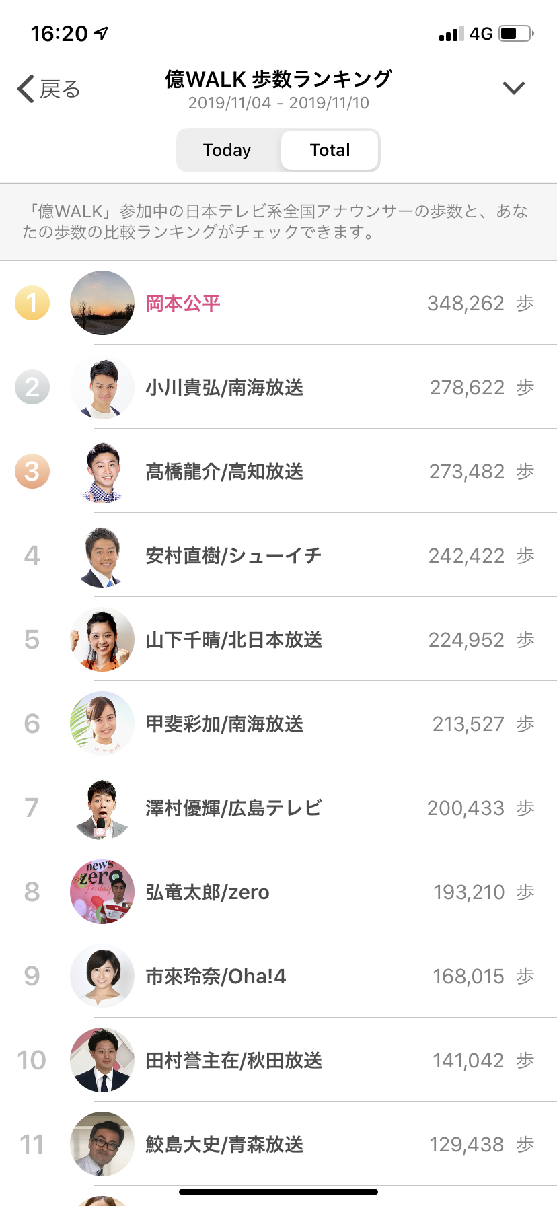The height and width of the screenshot is (1206, 557).
Task: Tap the gold rank 1 medal badge
Action: coord(32,303)
